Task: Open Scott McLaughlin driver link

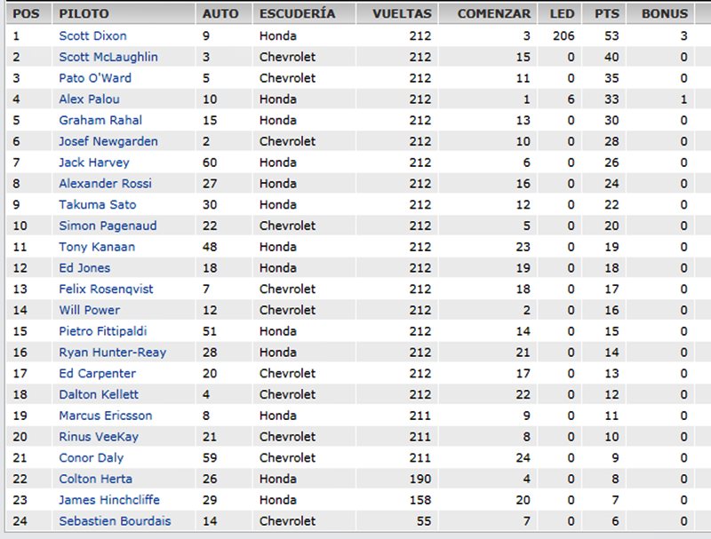Action: (108, 57)
